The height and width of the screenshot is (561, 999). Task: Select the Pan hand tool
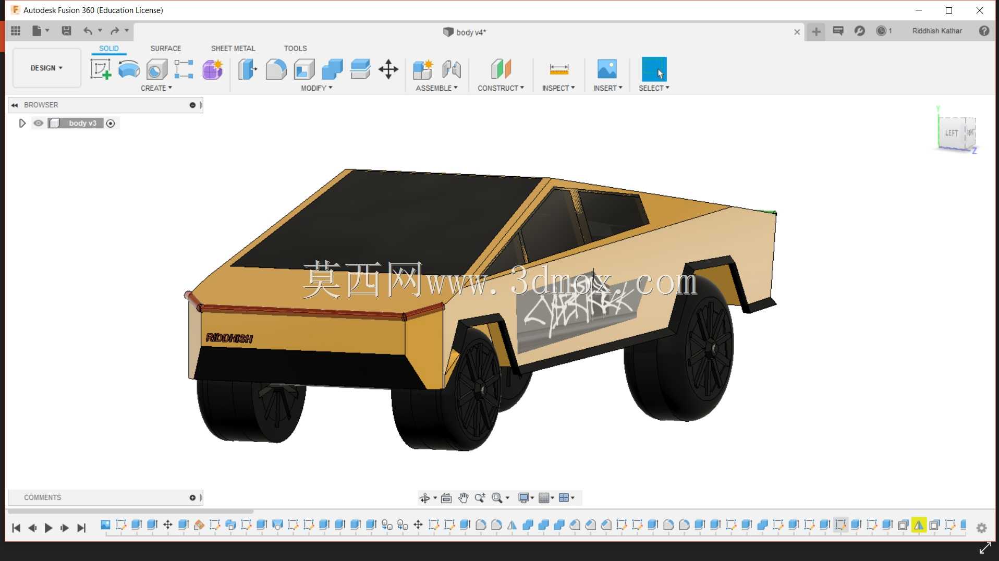tap(463, 498)
